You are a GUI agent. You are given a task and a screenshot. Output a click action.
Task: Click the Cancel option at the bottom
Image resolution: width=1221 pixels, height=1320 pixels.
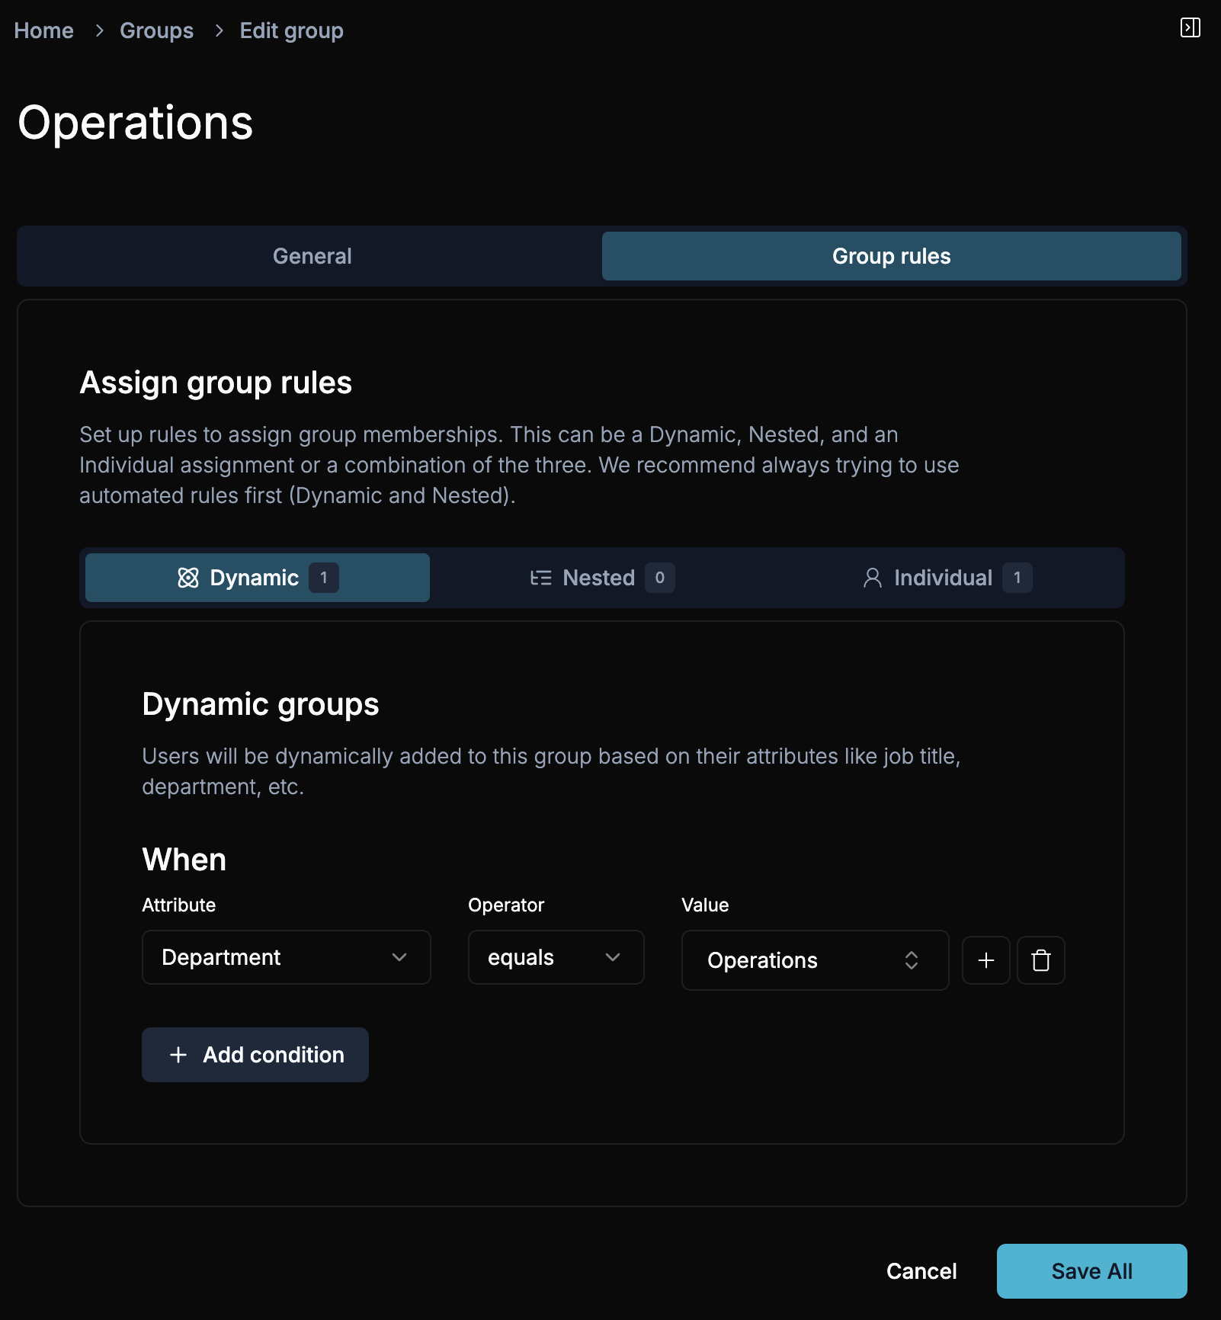pos(921,1270)
